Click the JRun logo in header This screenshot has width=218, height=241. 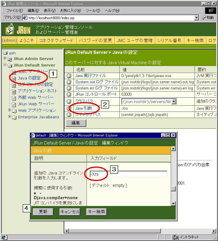click(18, 29)
